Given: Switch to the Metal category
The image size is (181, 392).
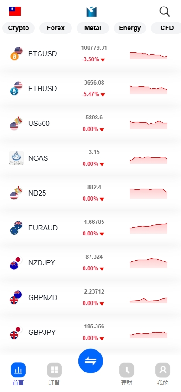Looking at the screenshot, I should click(93, 28).
